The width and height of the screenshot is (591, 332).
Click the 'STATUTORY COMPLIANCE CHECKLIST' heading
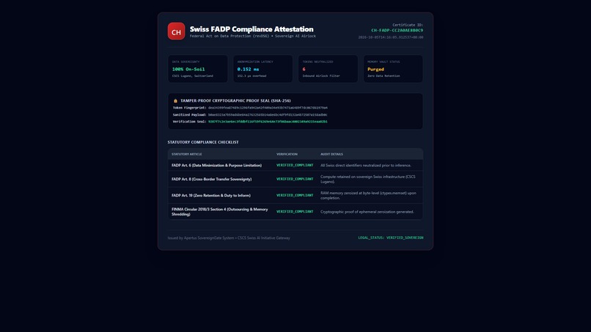click(203, 142)
